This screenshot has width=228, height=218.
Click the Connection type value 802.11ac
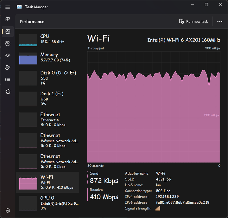coord(163,191)
